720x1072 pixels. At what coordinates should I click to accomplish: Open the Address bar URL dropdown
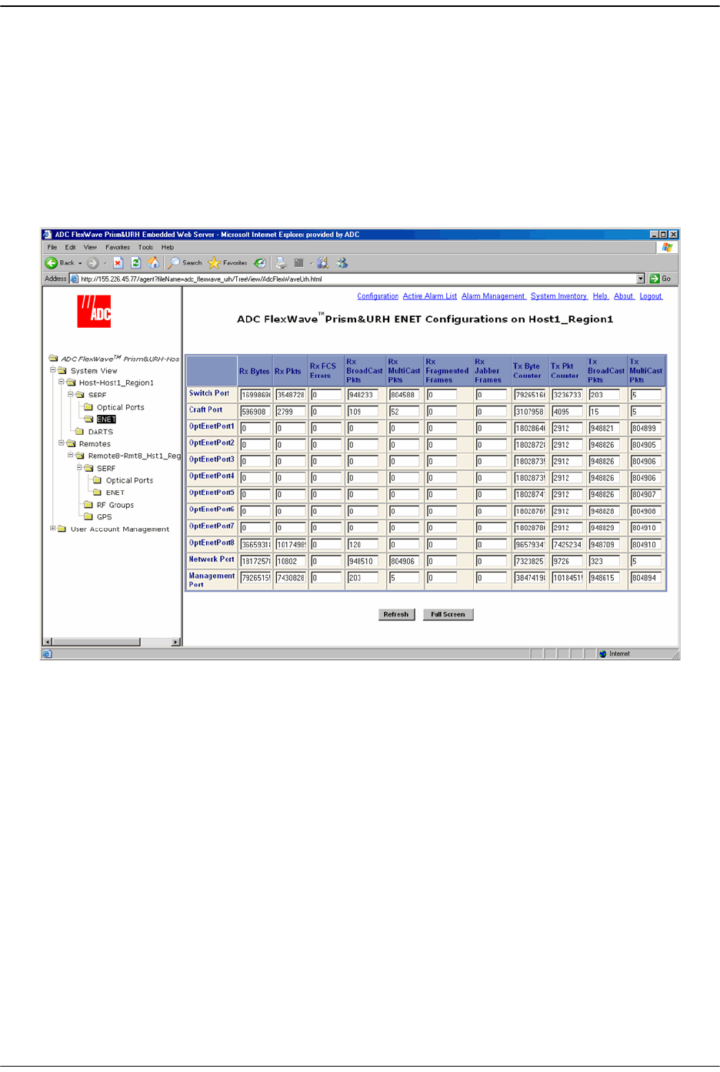tap(641, 279)
